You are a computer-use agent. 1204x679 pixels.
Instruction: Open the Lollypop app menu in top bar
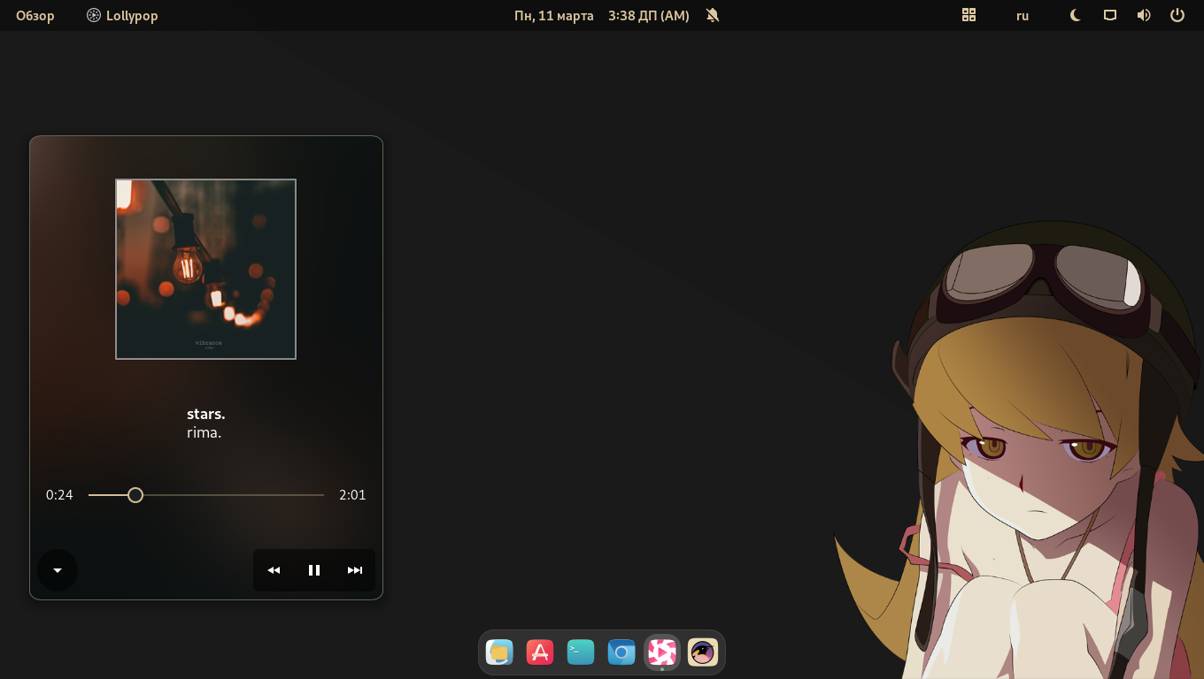(122, 15)
